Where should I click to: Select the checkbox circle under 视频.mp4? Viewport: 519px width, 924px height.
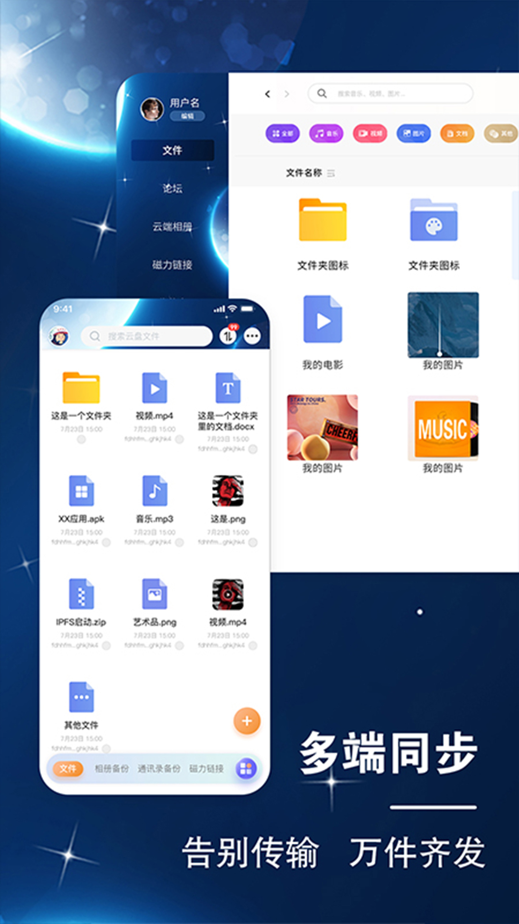(x=179, y=439)
